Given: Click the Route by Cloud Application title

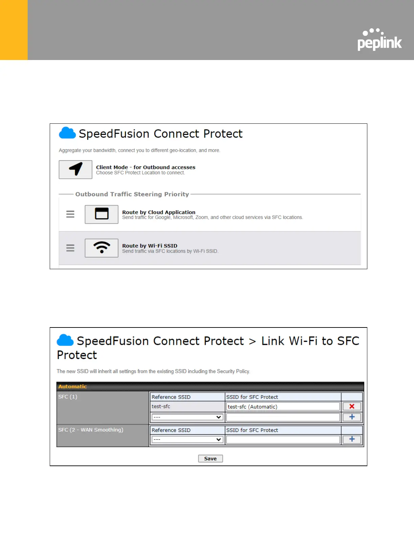Looking at the screenshot, I should pyautogui.click(x=159, y=212).
